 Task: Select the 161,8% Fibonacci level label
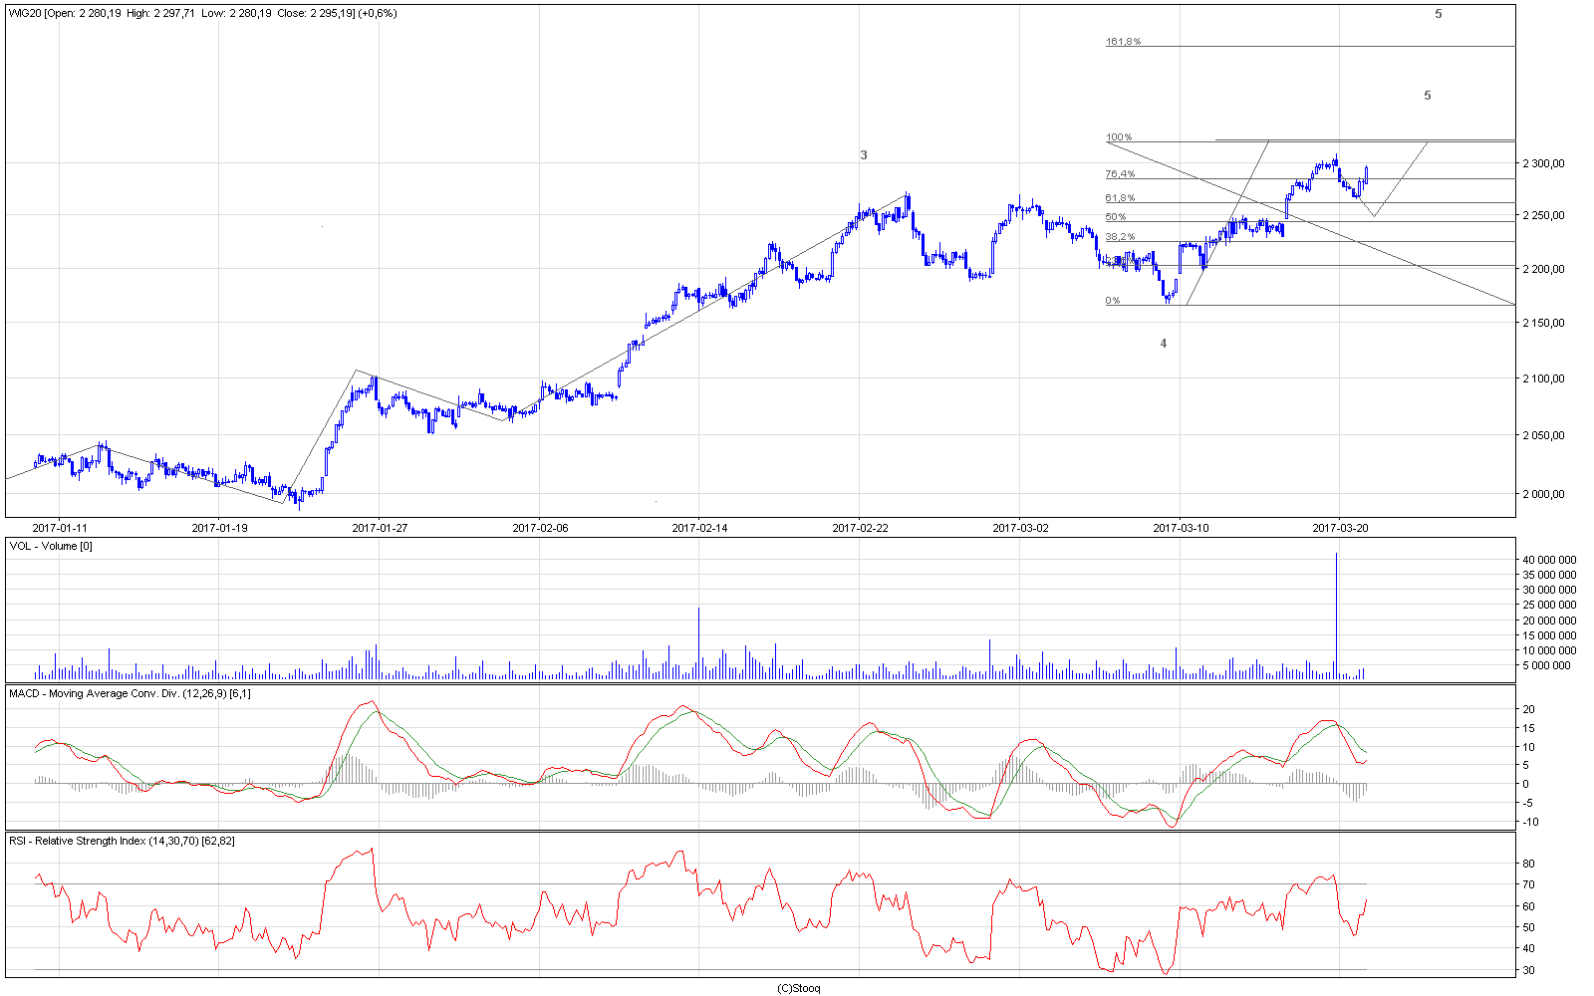click(x=1123, y=42)
